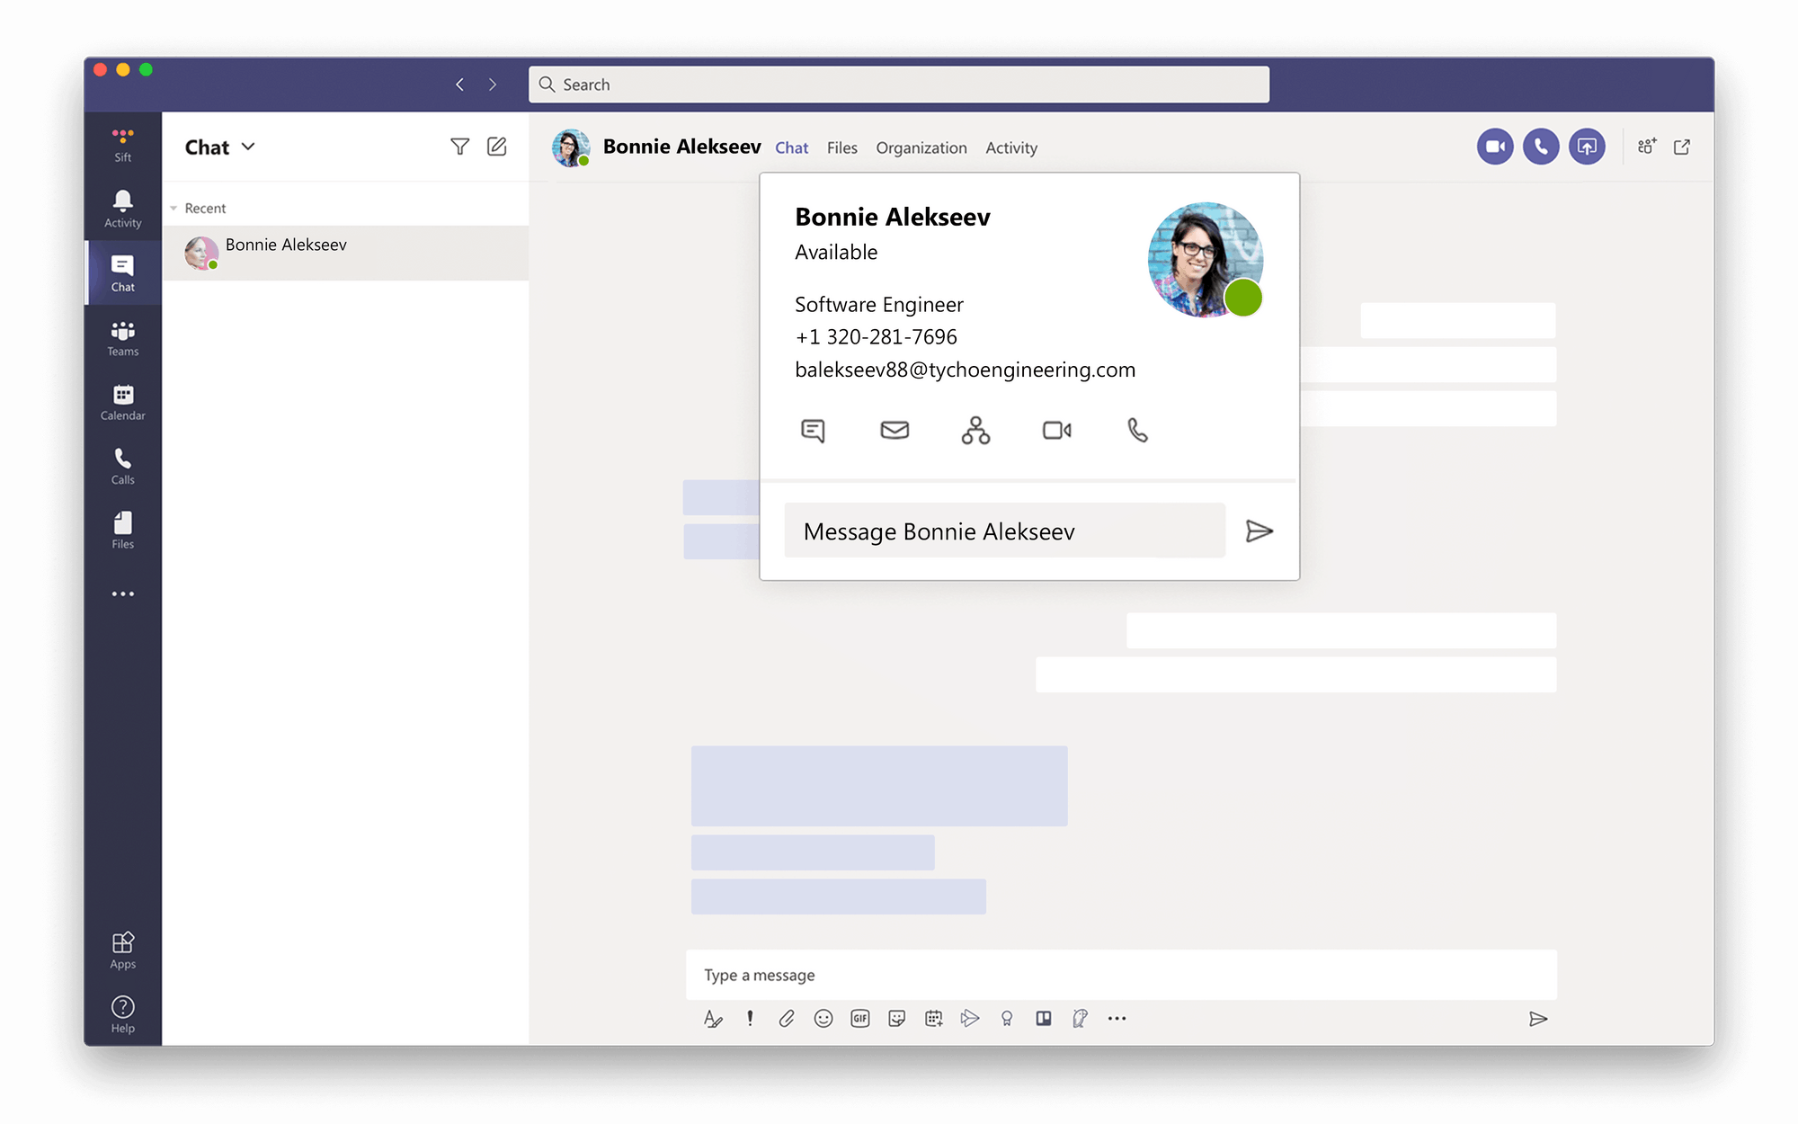Collapse the Recent conversations section
This screenshot has height=1124, width=1798.
pos(173,207)
